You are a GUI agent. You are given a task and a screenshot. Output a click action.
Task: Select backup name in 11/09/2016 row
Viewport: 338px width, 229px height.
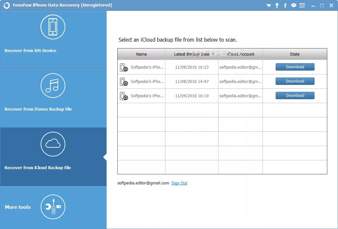click(147, 67)
